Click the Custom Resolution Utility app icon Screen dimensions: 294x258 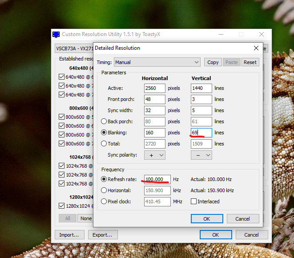pyautogui.click(x=56, y=35)
